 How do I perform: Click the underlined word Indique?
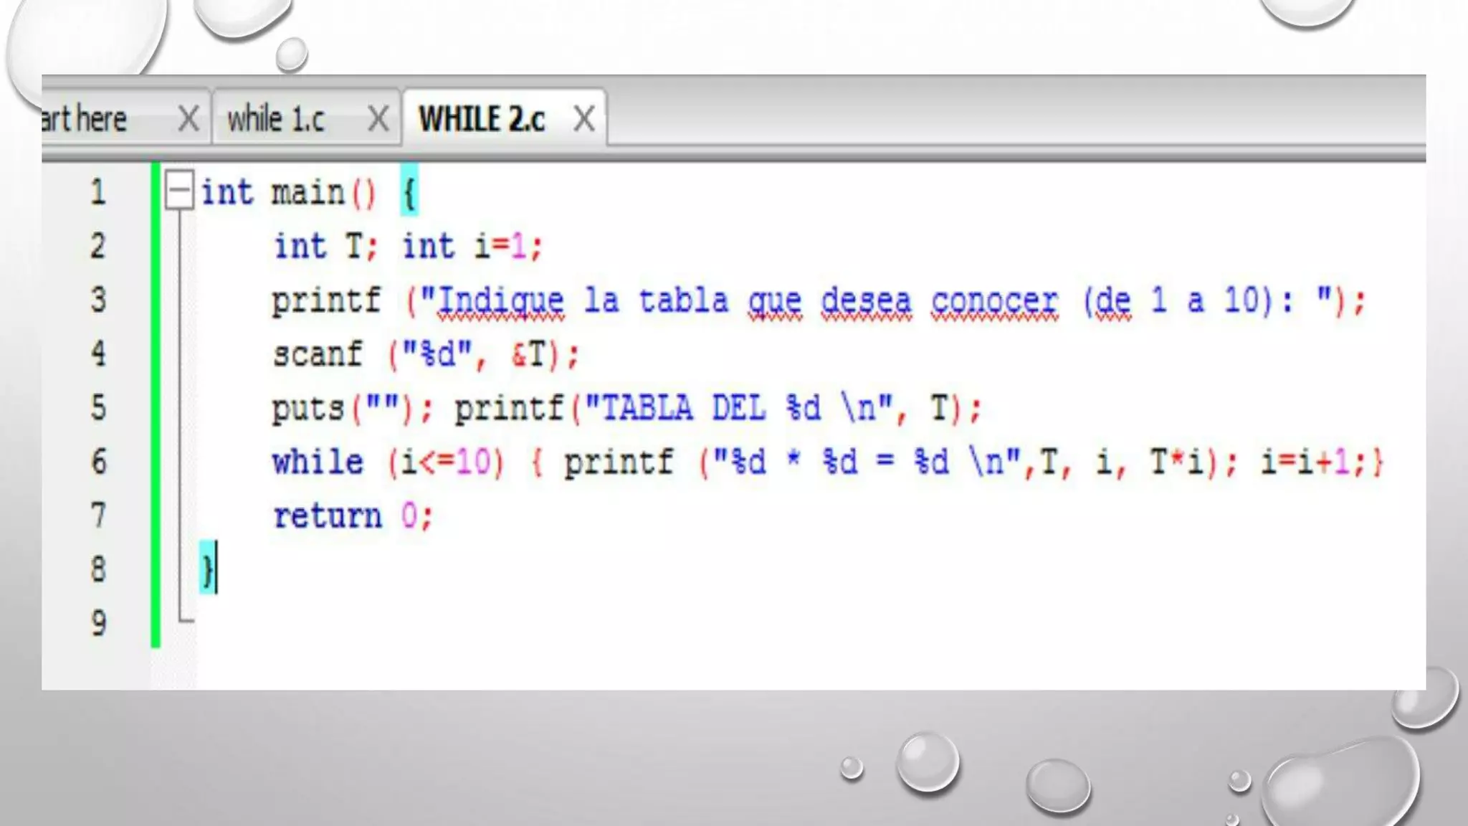[500, 300]
